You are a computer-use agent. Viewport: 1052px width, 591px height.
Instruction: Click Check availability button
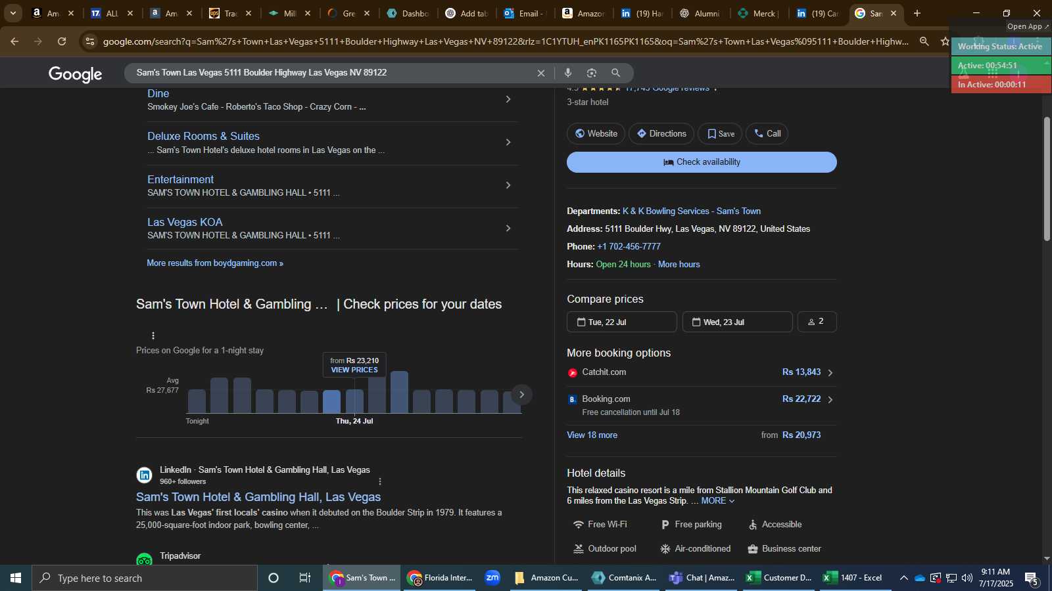click(x=702, y=162)
